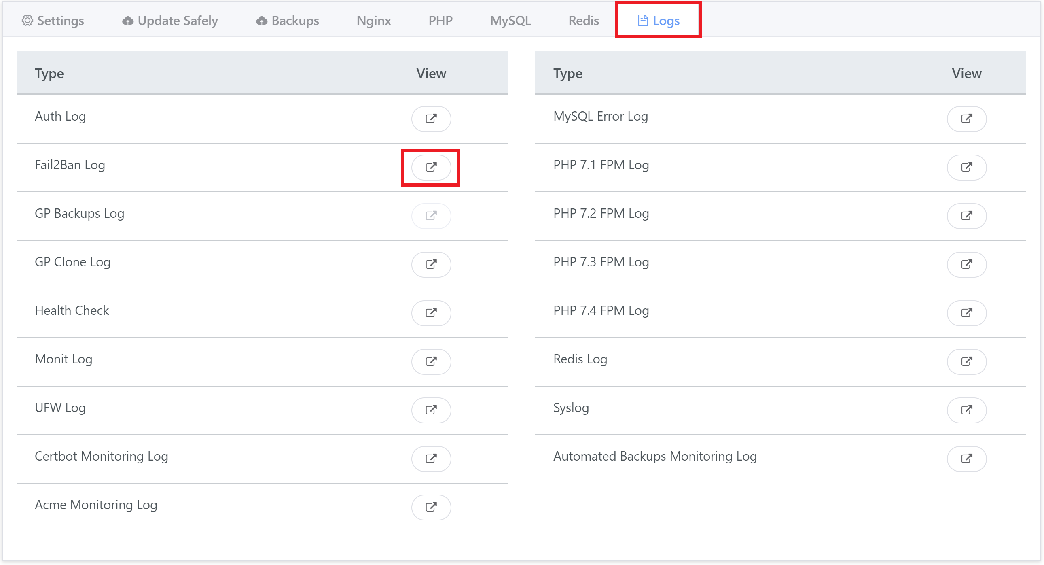Click the Type header in left table
This screenshot has height=565, width=1044.
[x=49, y=74]
